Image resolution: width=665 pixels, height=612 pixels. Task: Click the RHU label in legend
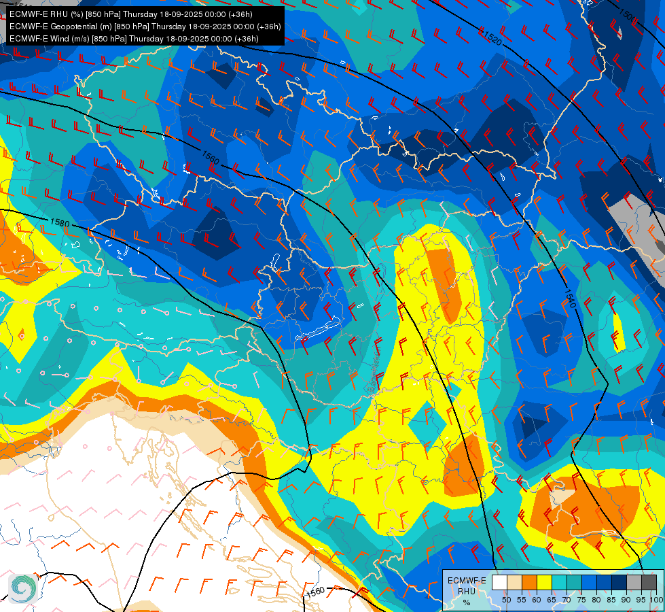[467, 591]
